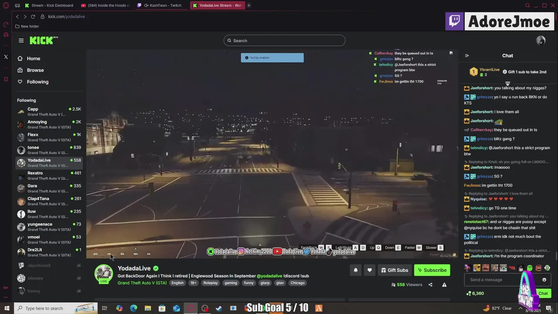
Task: Open channel points 6,360
Action: pyautogui.click(x=475, y=294)
